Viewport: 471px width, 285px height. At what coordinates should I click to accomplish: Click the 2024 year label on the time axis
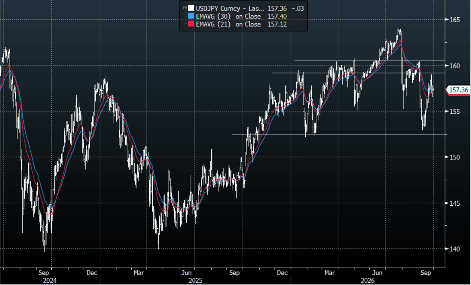pos(50,280)
